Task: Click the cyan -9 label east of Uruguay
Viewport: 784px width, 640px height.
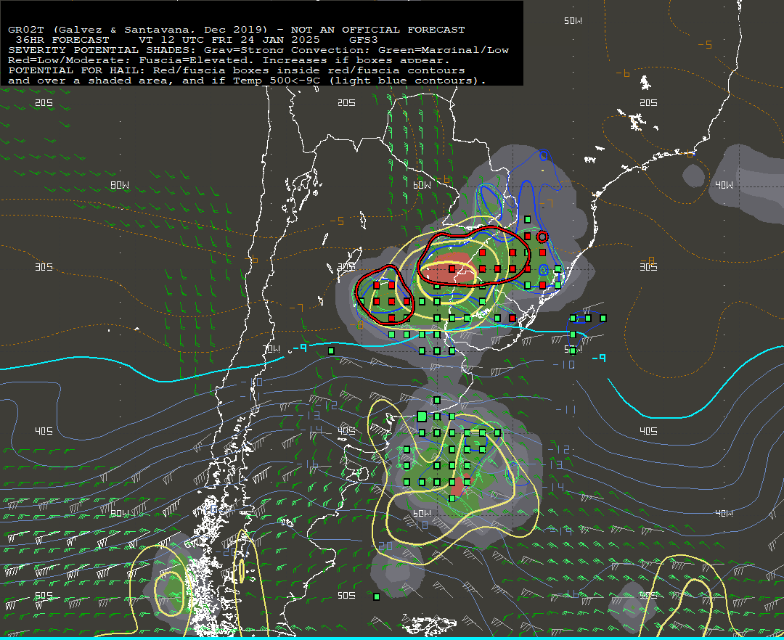Action: (598, 358)
